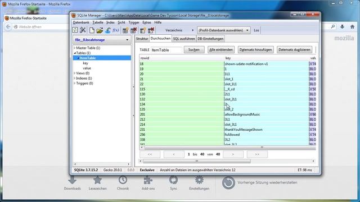Click the blue import icon before f(x)
Screen dimensions: 360x202
tap(107, 30)
